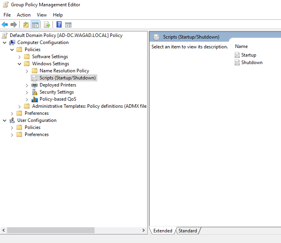Open Help via the question mark icon
Screen dimensions: 281x243
pos(59,25)
